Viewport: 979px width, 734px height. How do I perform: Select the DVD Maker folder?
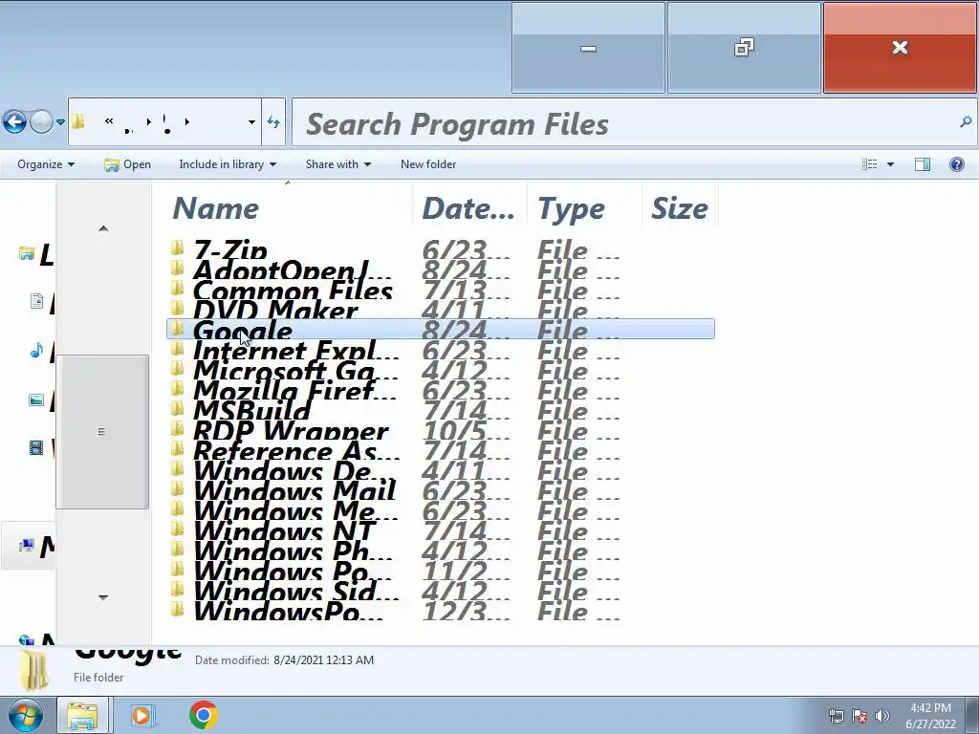(440, 309)
